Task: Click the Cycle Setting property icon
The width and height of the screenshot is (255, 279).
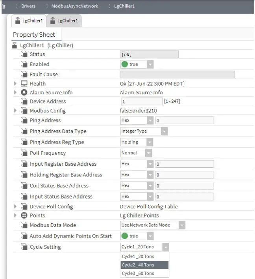Action: 24,247
